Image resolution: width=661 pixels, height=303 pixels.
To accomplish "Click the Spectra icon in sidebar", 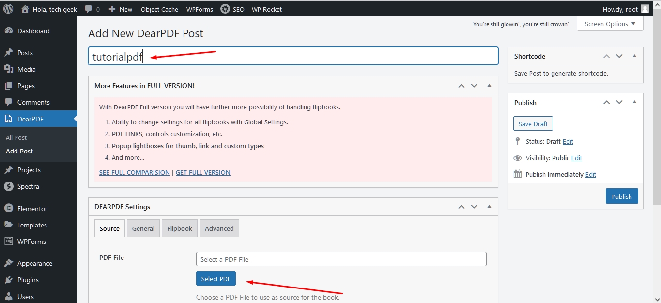I will pyautogui.click(x=8, y=186).
